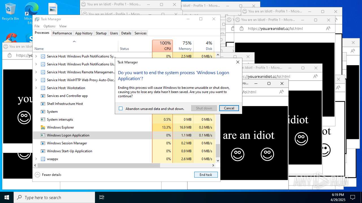Open the Options menu in Task Manager
362x203 pixels.
[x=49, y=26]
